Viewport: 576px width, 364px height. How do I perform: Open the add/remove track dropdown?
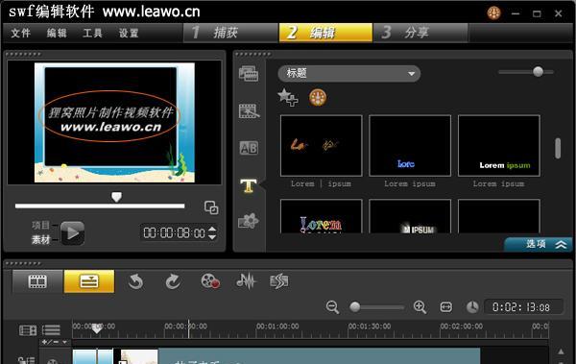pos(55,342)
